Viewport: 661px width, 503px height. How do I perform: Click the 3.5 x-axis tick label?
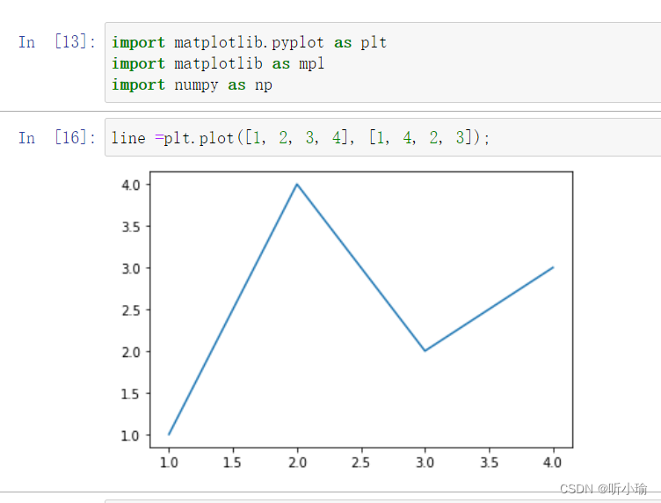click(x=489, y=461)
